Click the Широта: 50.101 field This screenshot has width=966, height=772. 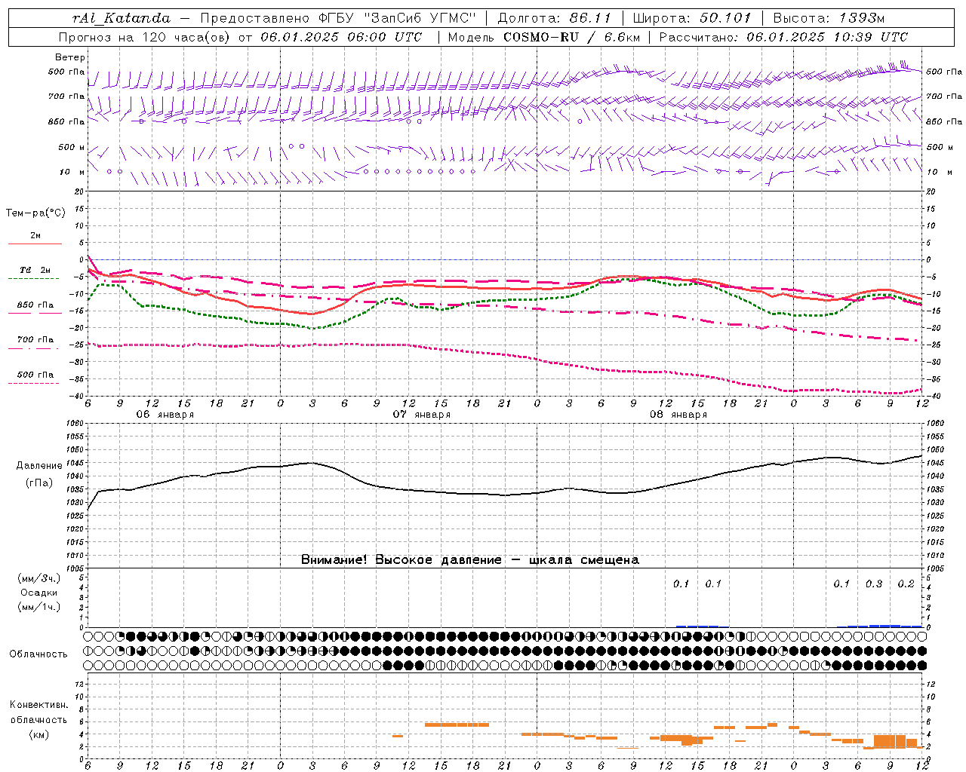point(692,18)
